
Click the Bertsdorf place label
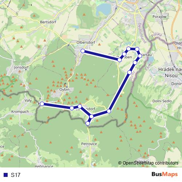pos(48,22)
